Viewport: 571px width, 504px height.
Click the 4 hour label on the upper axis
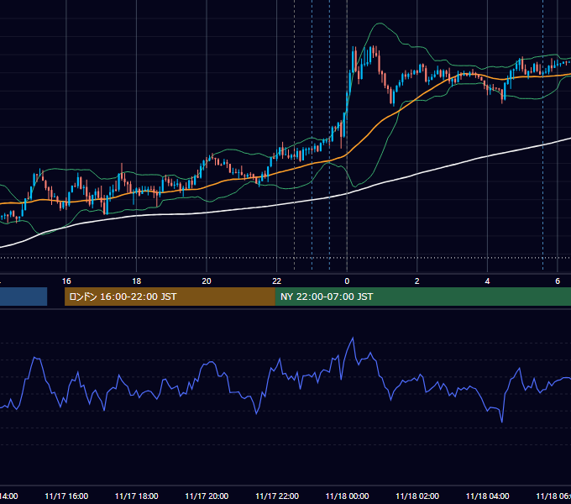pyautogui.click(x=487, y=281)
